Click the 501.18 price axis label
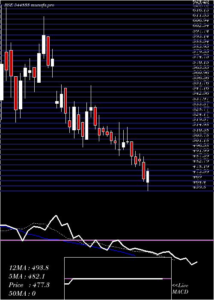Screen dimensions: 214x300 (x=201, y=141)
